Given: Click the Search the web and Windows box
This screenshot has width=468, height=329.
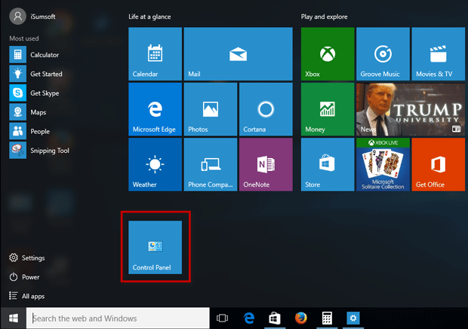Looking at the screenshot, I should tap(118, 318).
